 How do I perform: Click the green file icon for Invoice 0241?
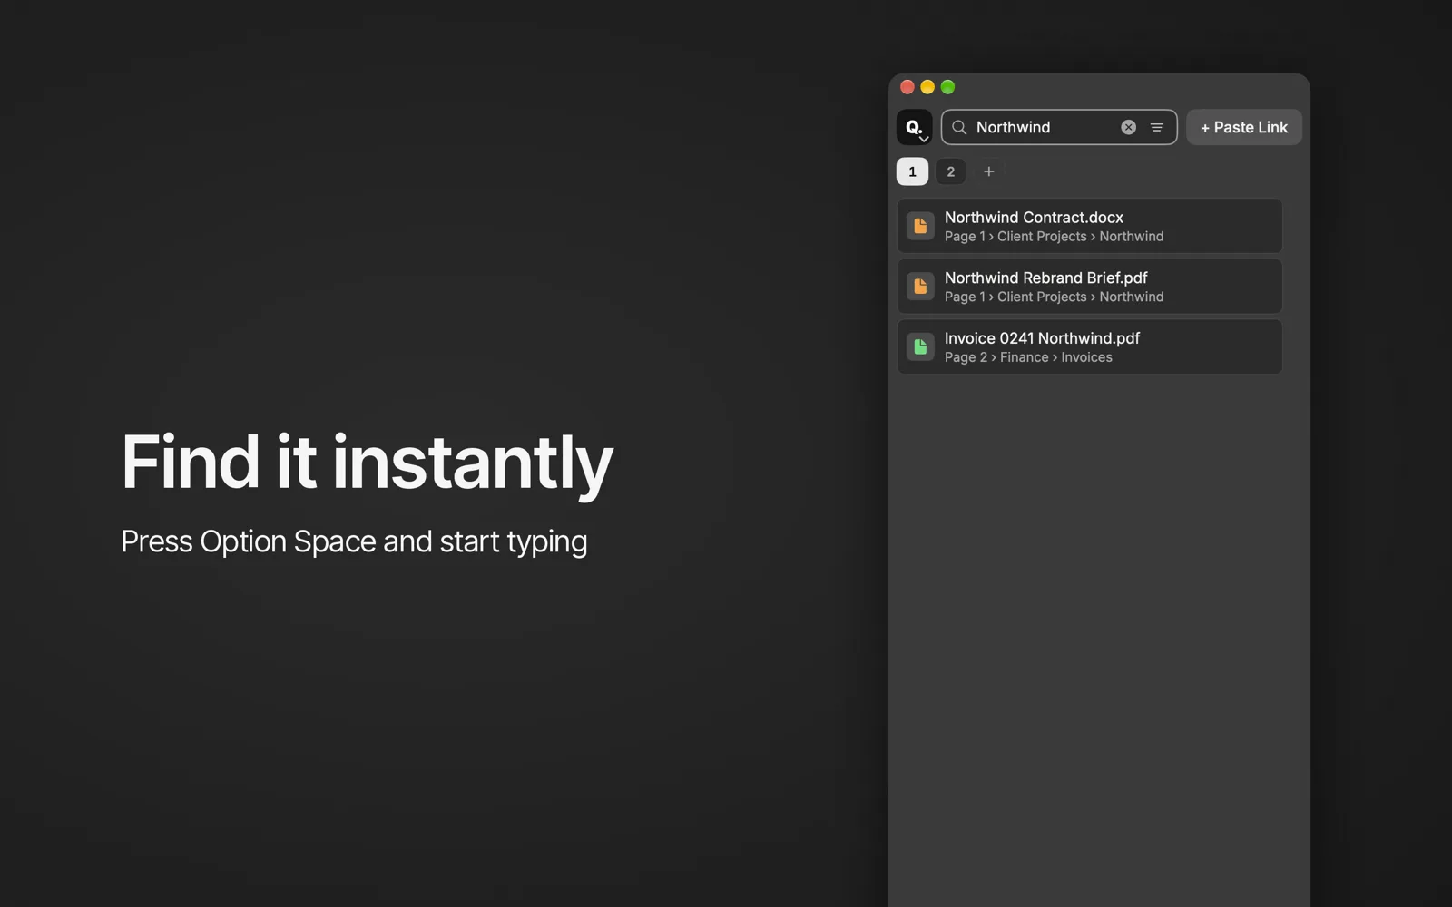[x=920, y=346]
